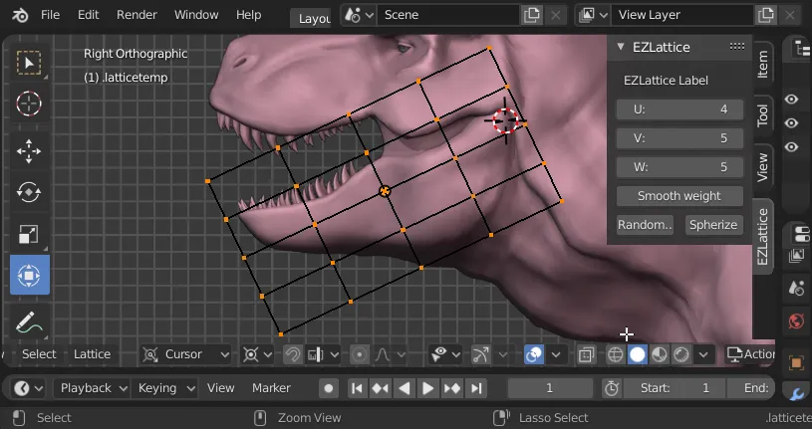This screenshot has height=429, width=812.
Task: Toggle proportional editing button
Action: coord(359,354)
